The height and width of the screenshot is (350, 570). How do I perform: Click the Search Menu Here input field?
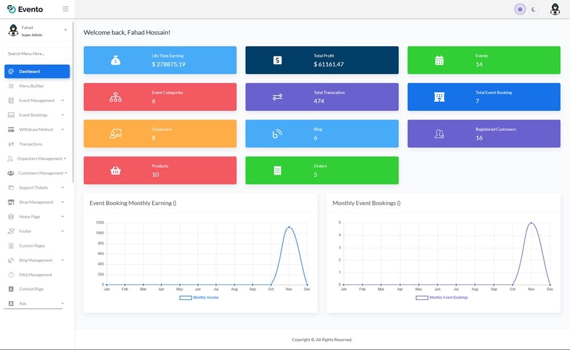pos(37,53)
